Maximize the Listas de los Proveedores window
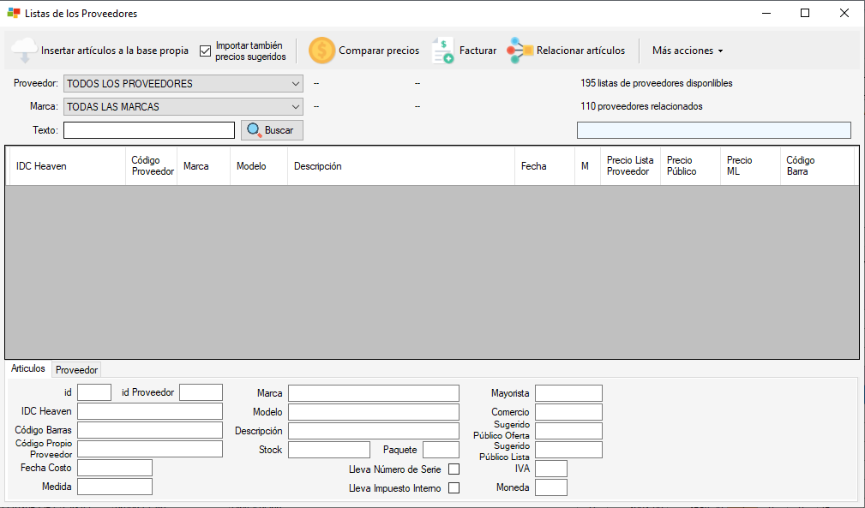Image resolution: width=865 pixels, height=508 pixels. (x=805, y=13)
